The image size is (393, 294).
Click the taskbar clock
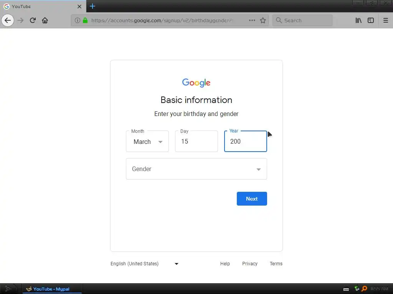tap(379, 289)
